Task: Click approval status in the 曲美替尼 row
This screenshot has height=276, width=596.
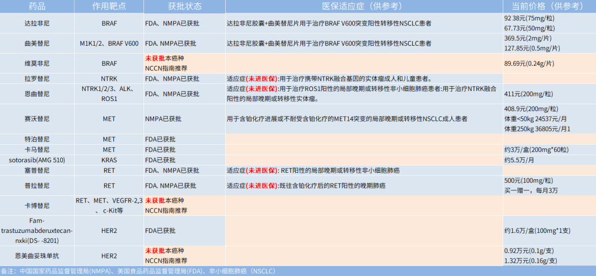Action: 171,44
